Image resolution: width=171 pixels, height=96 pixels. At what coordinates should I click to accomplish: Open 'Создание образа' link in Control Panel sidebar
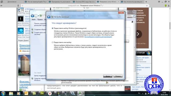click(x=40, y=30)
